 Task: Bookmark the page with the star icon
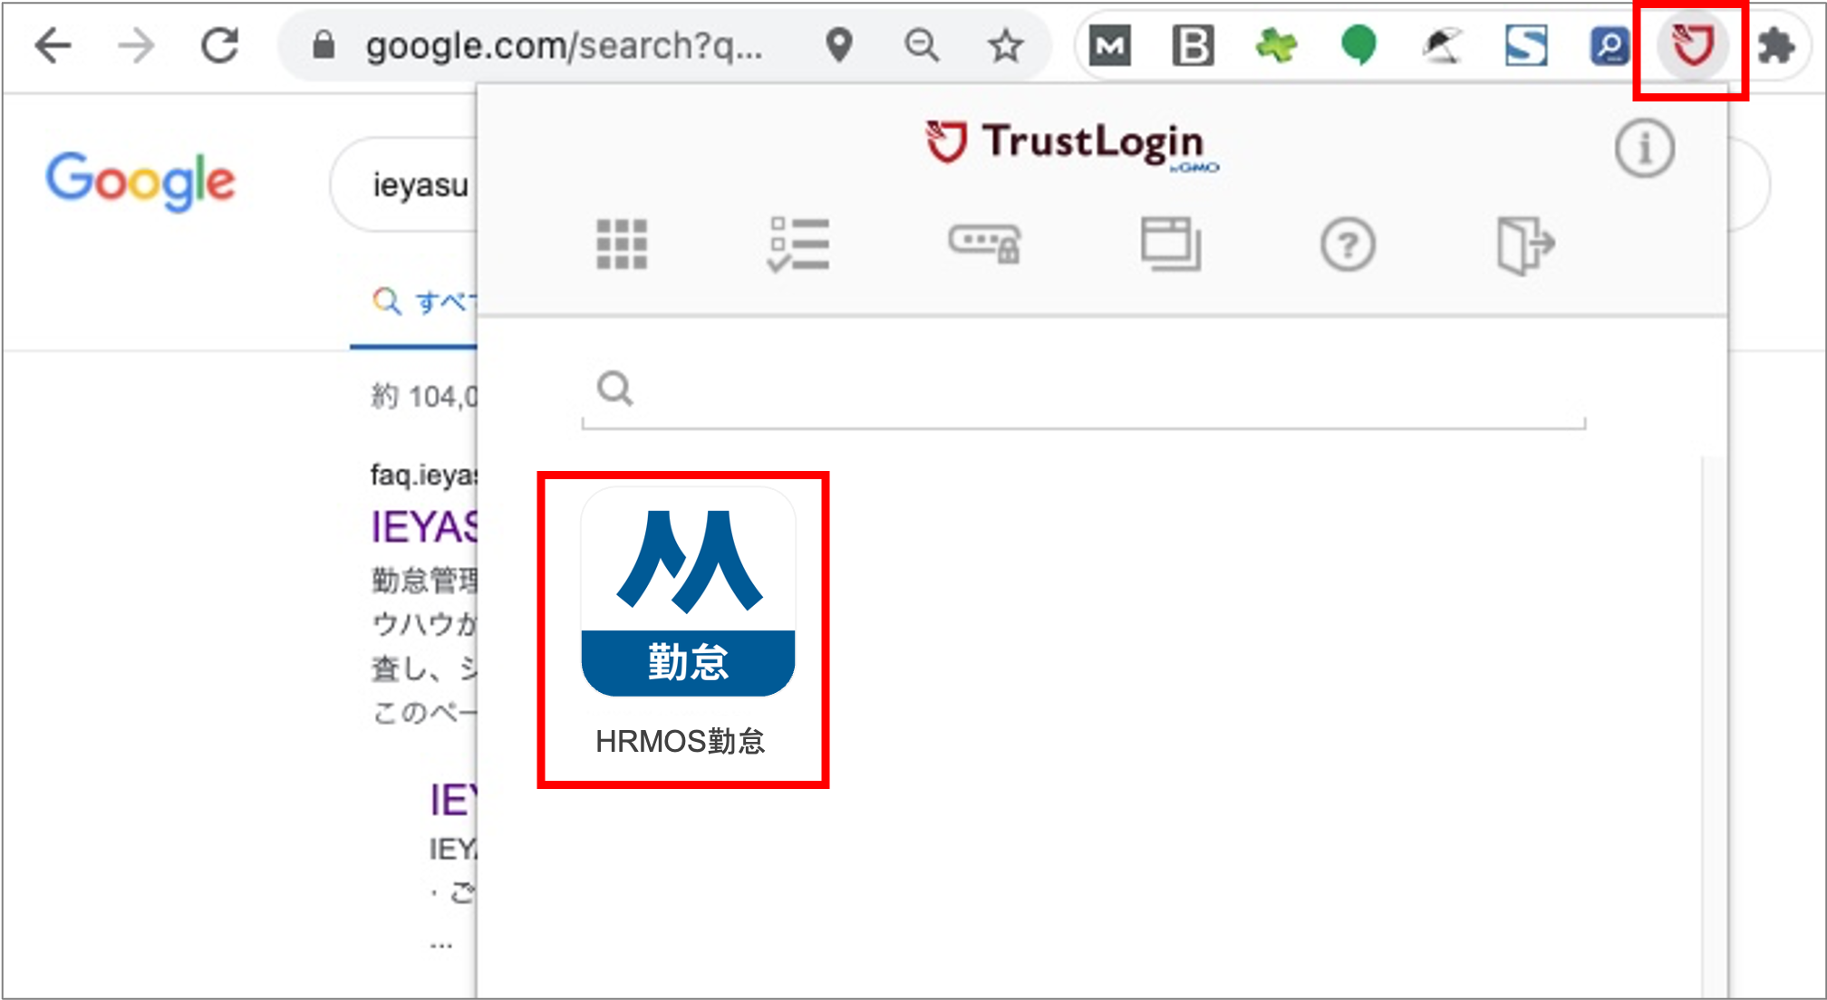click(1006, 46)
